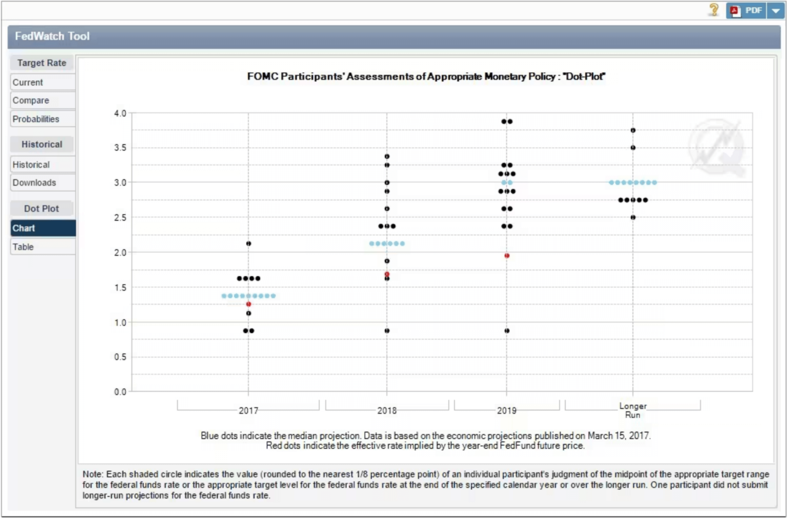
Task: Click the red dot in 2019 column
Action: point(507,255)
